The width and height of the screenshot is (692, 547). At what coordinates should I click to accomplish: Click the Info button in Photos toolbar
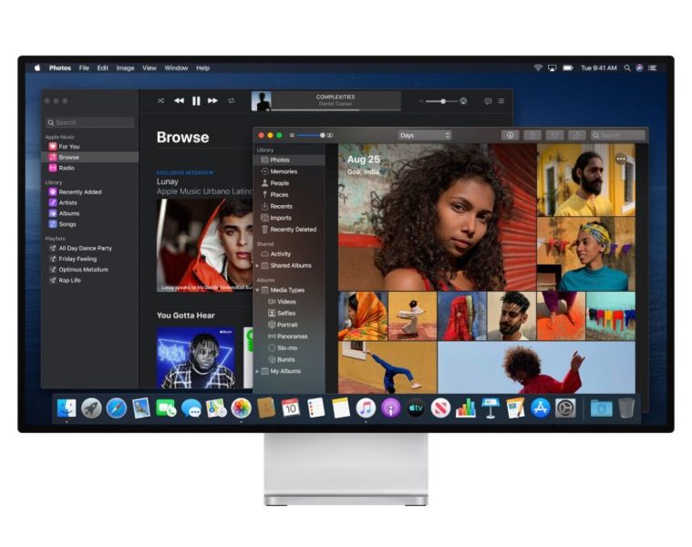510,136
